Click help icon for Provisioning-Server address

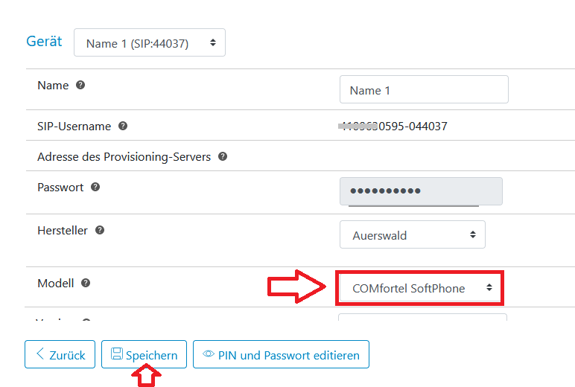pos(223,156)
